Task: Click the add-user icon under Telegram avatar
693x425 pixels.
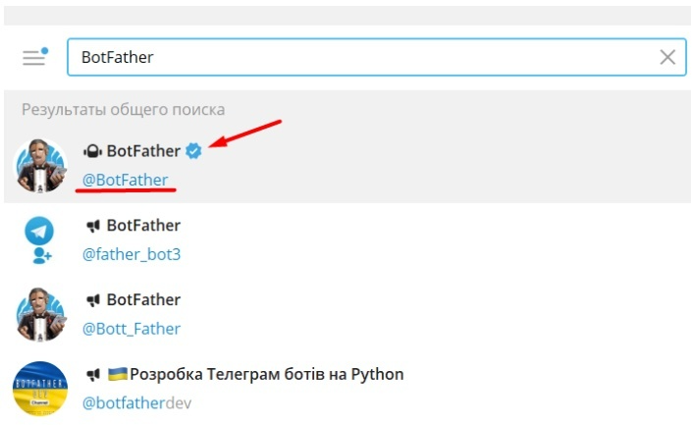Action: click(x=42, y=256)
